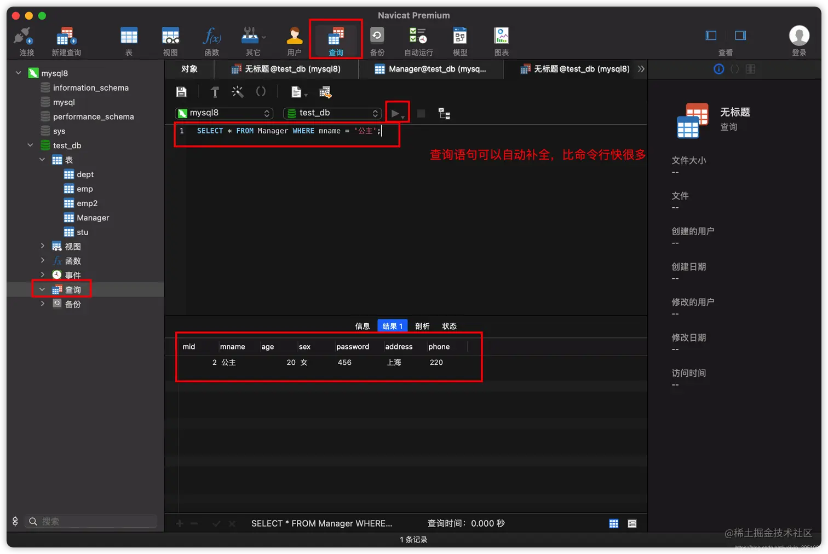Switch to grid view icon in status bar
828x554 pixels.
[614, 523]
